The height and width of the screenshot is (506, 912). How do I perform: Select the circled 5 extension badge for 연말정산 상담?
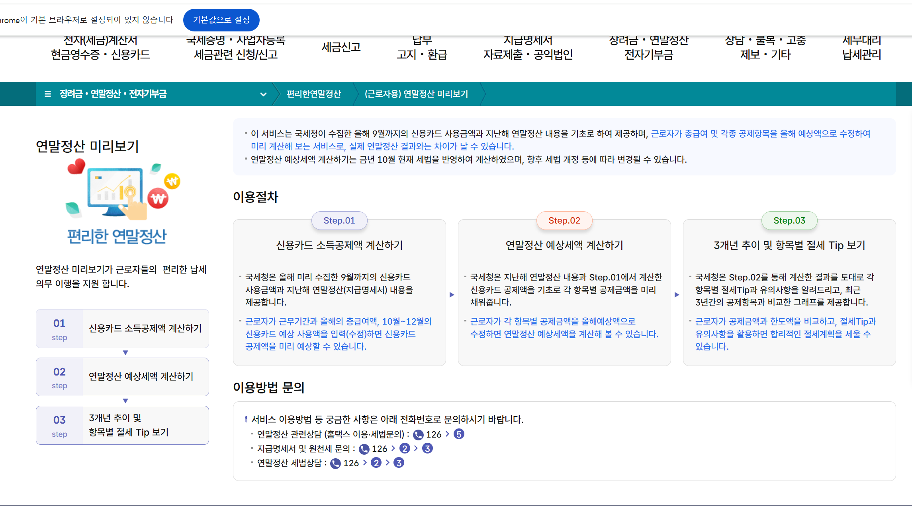[x=459, y=434]
